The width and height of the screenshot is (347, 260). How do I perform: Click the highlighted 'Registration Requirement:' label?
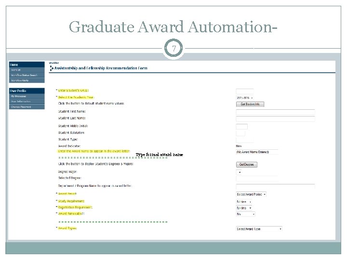[x=75, y=208]
